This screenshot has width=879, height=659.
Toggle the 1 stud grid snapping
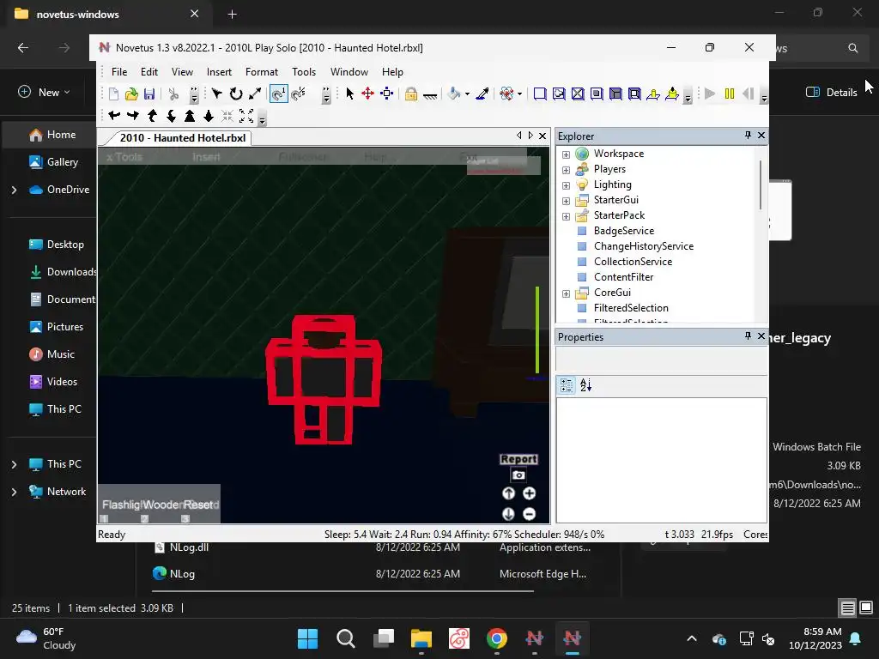pyautogui.click(x=279, y=94)
